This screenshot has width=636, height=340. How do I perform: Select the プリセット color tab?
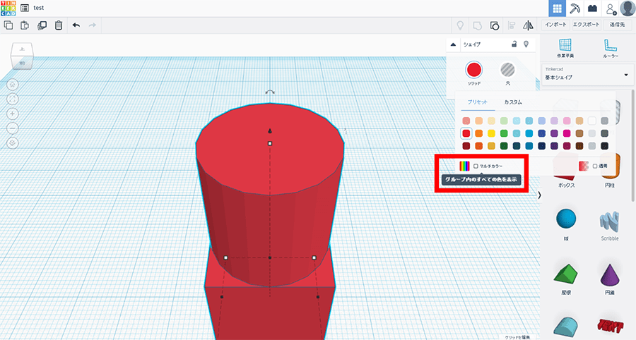tap(478, 102)
